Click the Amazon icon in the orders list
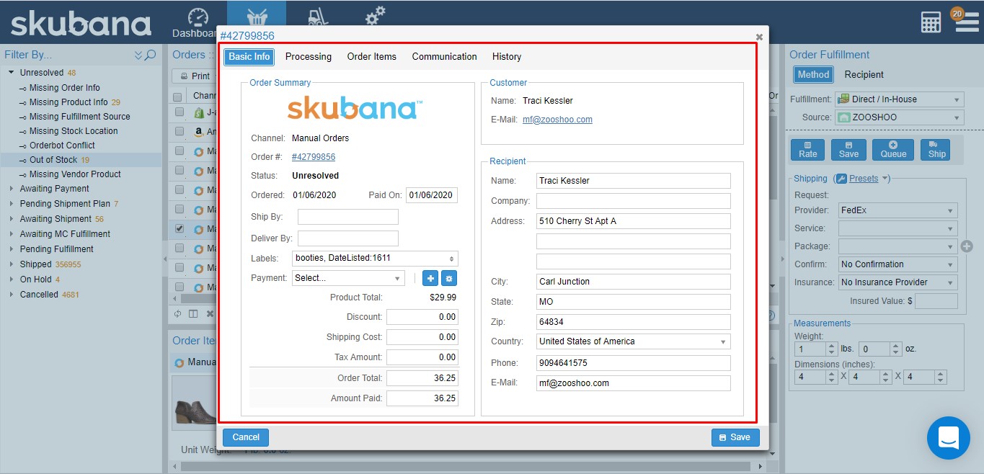984x474 pixels. [200, 132]
